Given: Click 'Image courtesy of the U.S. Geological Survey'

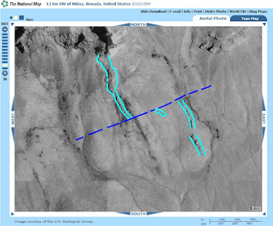Looking at the screenshot, I should pyautogui.click(x=54, y=222).
